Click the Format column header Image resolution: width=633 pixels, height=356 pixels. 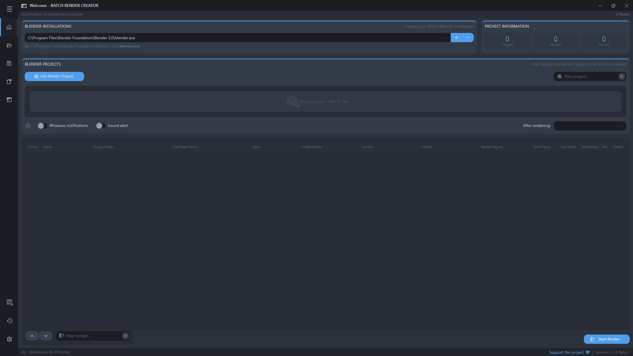click(x=427, y=147)
